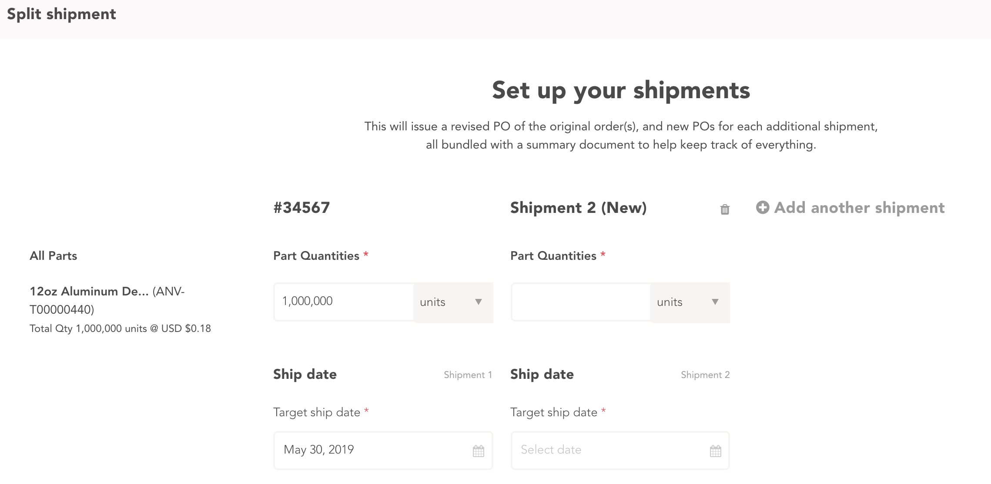Open the calendar icon next to May 30, 2019
Image resolution: width=991 pixels, height=484 pixels.
pyautogui.click(x=479, y=451)
